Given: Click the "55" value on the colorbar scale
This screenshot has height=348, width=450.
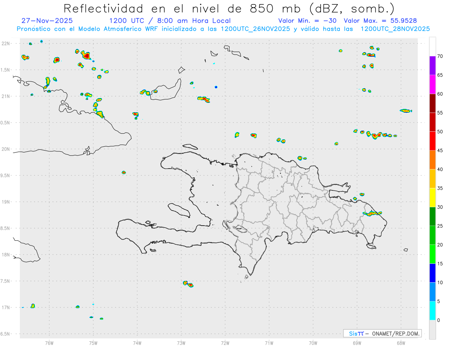Looking at the screenshot, I should pos(440,113).
